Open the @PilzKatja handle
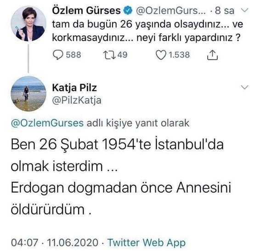 coord(77,100)
